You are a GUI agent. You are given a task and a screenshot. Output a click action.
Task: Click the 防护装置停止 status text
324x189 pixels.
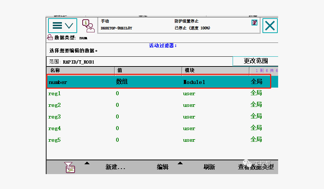pyautogui.click(x=186, y=21)
